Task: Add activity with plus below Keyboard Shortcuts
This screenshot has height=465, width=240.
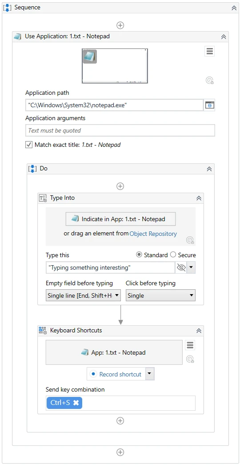Action: pos(120,421)
